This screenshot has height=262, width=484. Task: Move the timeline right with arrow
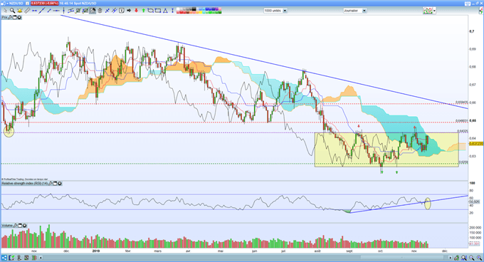[450, 258]
